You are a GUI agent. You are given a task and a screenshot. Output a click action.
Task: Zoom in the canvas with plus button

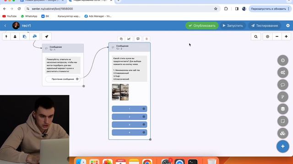pos(286,36)
